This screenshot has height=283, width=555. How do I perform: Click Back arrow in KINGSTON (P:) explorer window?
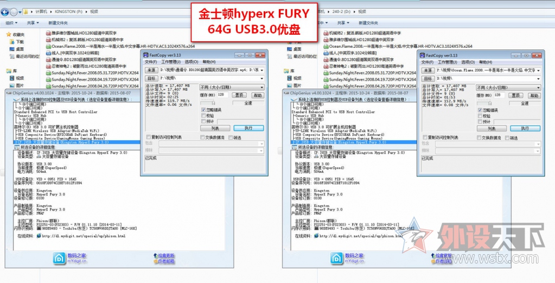pos(4,12)
